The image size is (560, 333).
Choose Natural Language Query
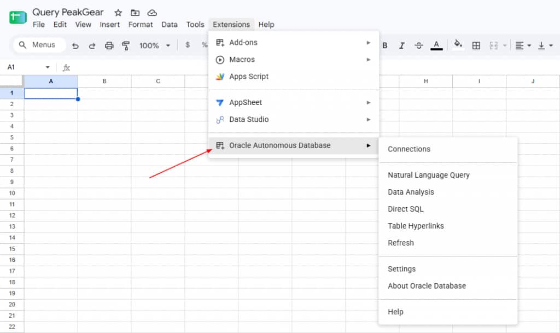click(448, 175)
